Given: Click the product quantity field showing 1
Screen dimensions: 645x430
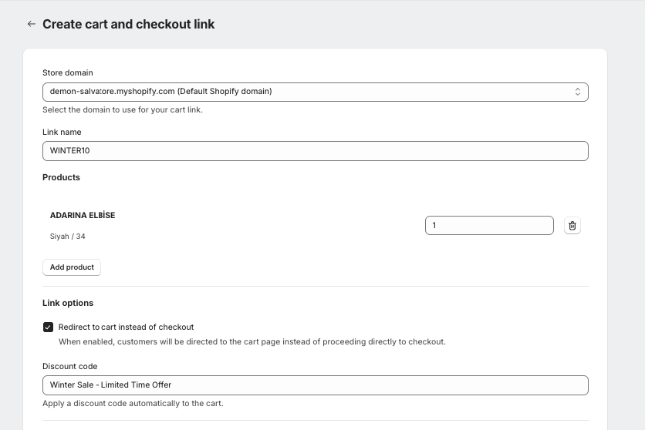Looking at the screenshot, I should coord(489,226).
